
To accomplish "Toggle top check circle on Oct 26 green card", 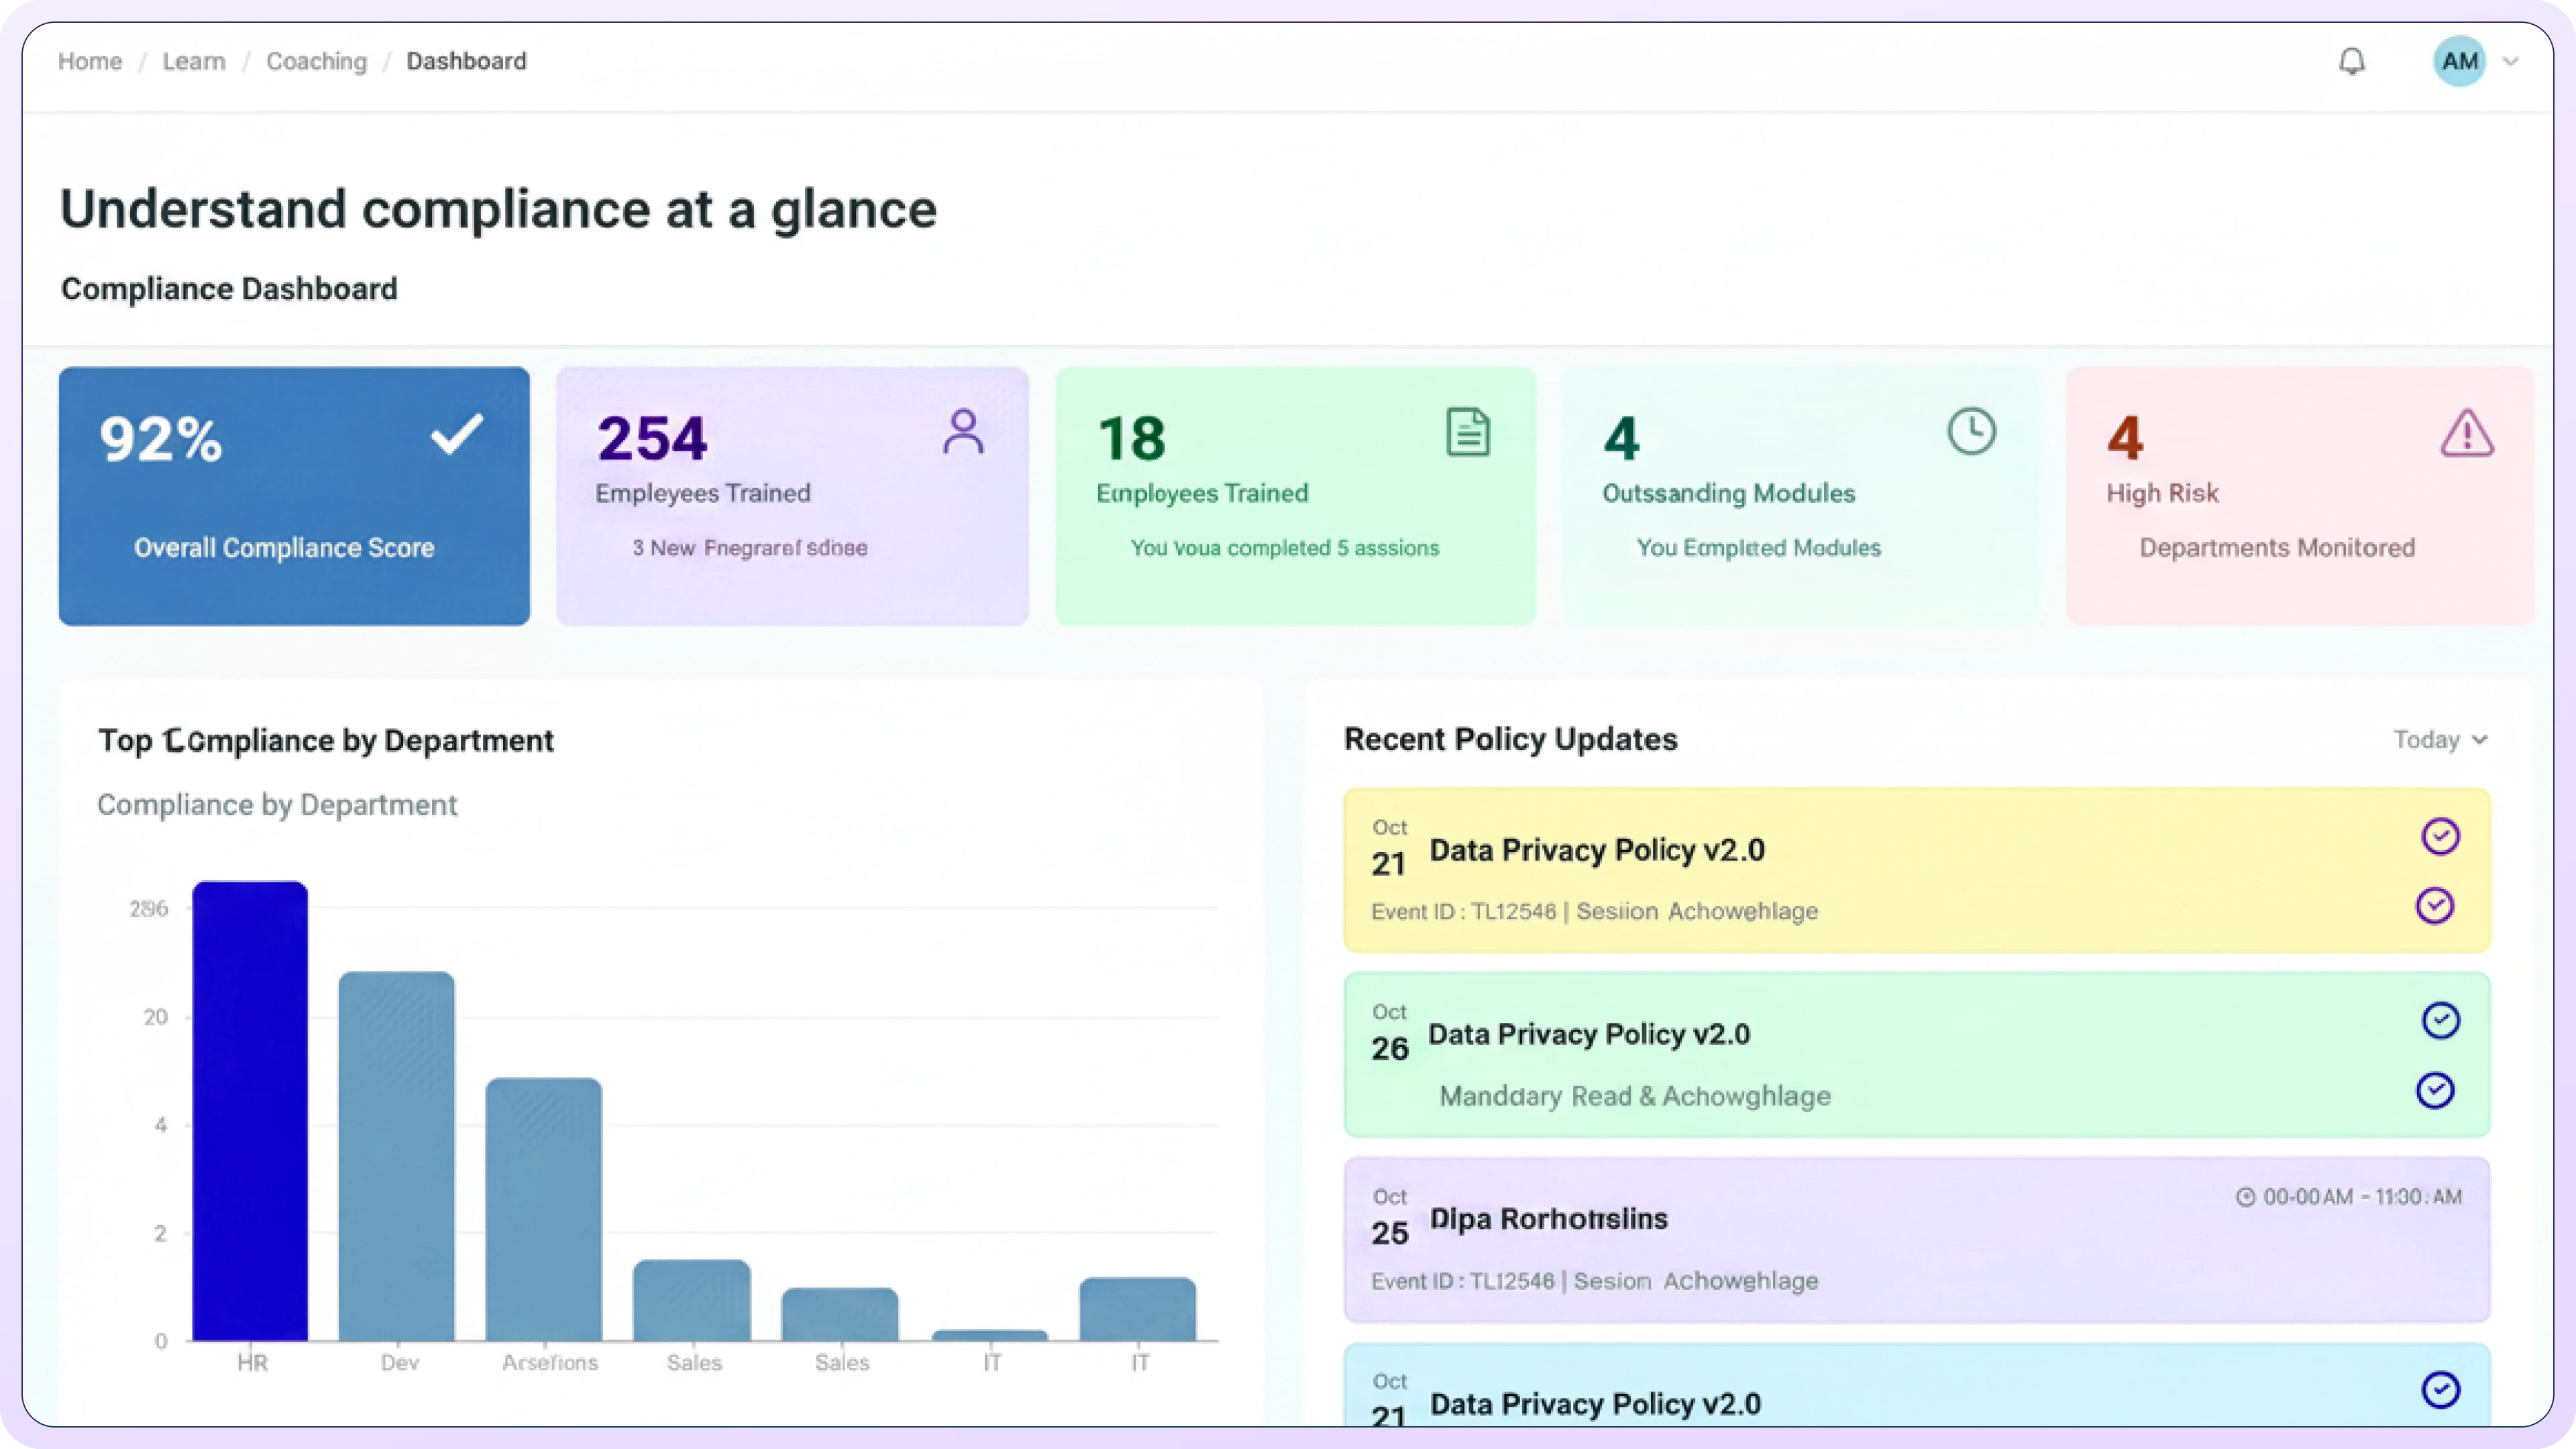I will click(x=2440, y=1021).
